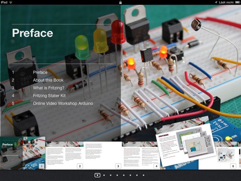Viewport: 241px width, 181px height.
Task: Open the Online Video Workshop Arduino entry
Action: pos(63,104)
